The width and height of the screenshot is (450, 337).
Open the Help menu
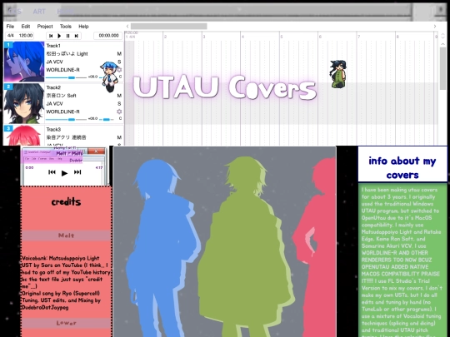[x=83, y=27]
